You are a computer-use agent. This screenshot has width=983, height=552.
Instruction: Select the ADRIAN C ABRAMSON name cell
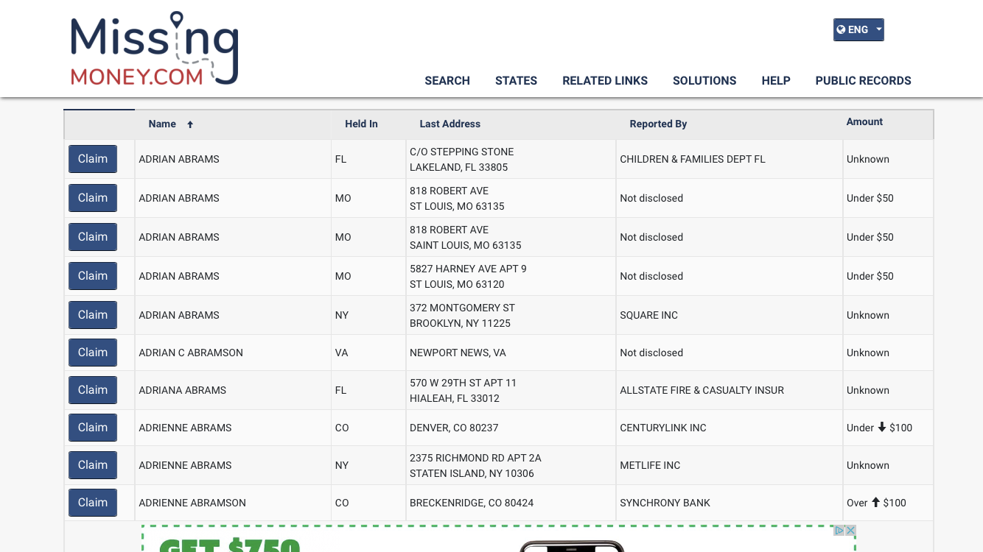point(233,353)
